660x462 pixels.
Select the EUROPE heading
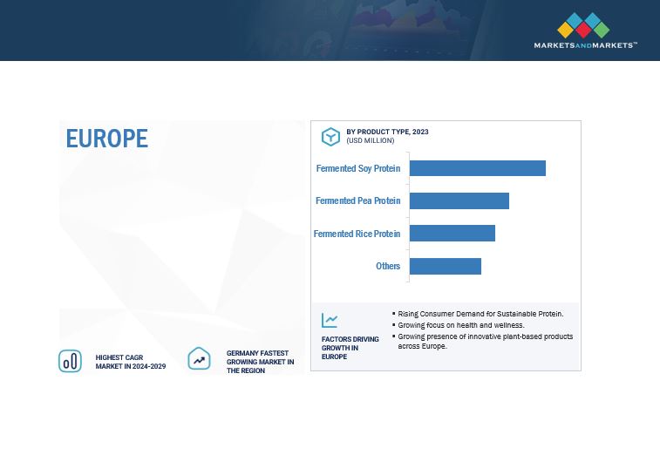point(107,139)
